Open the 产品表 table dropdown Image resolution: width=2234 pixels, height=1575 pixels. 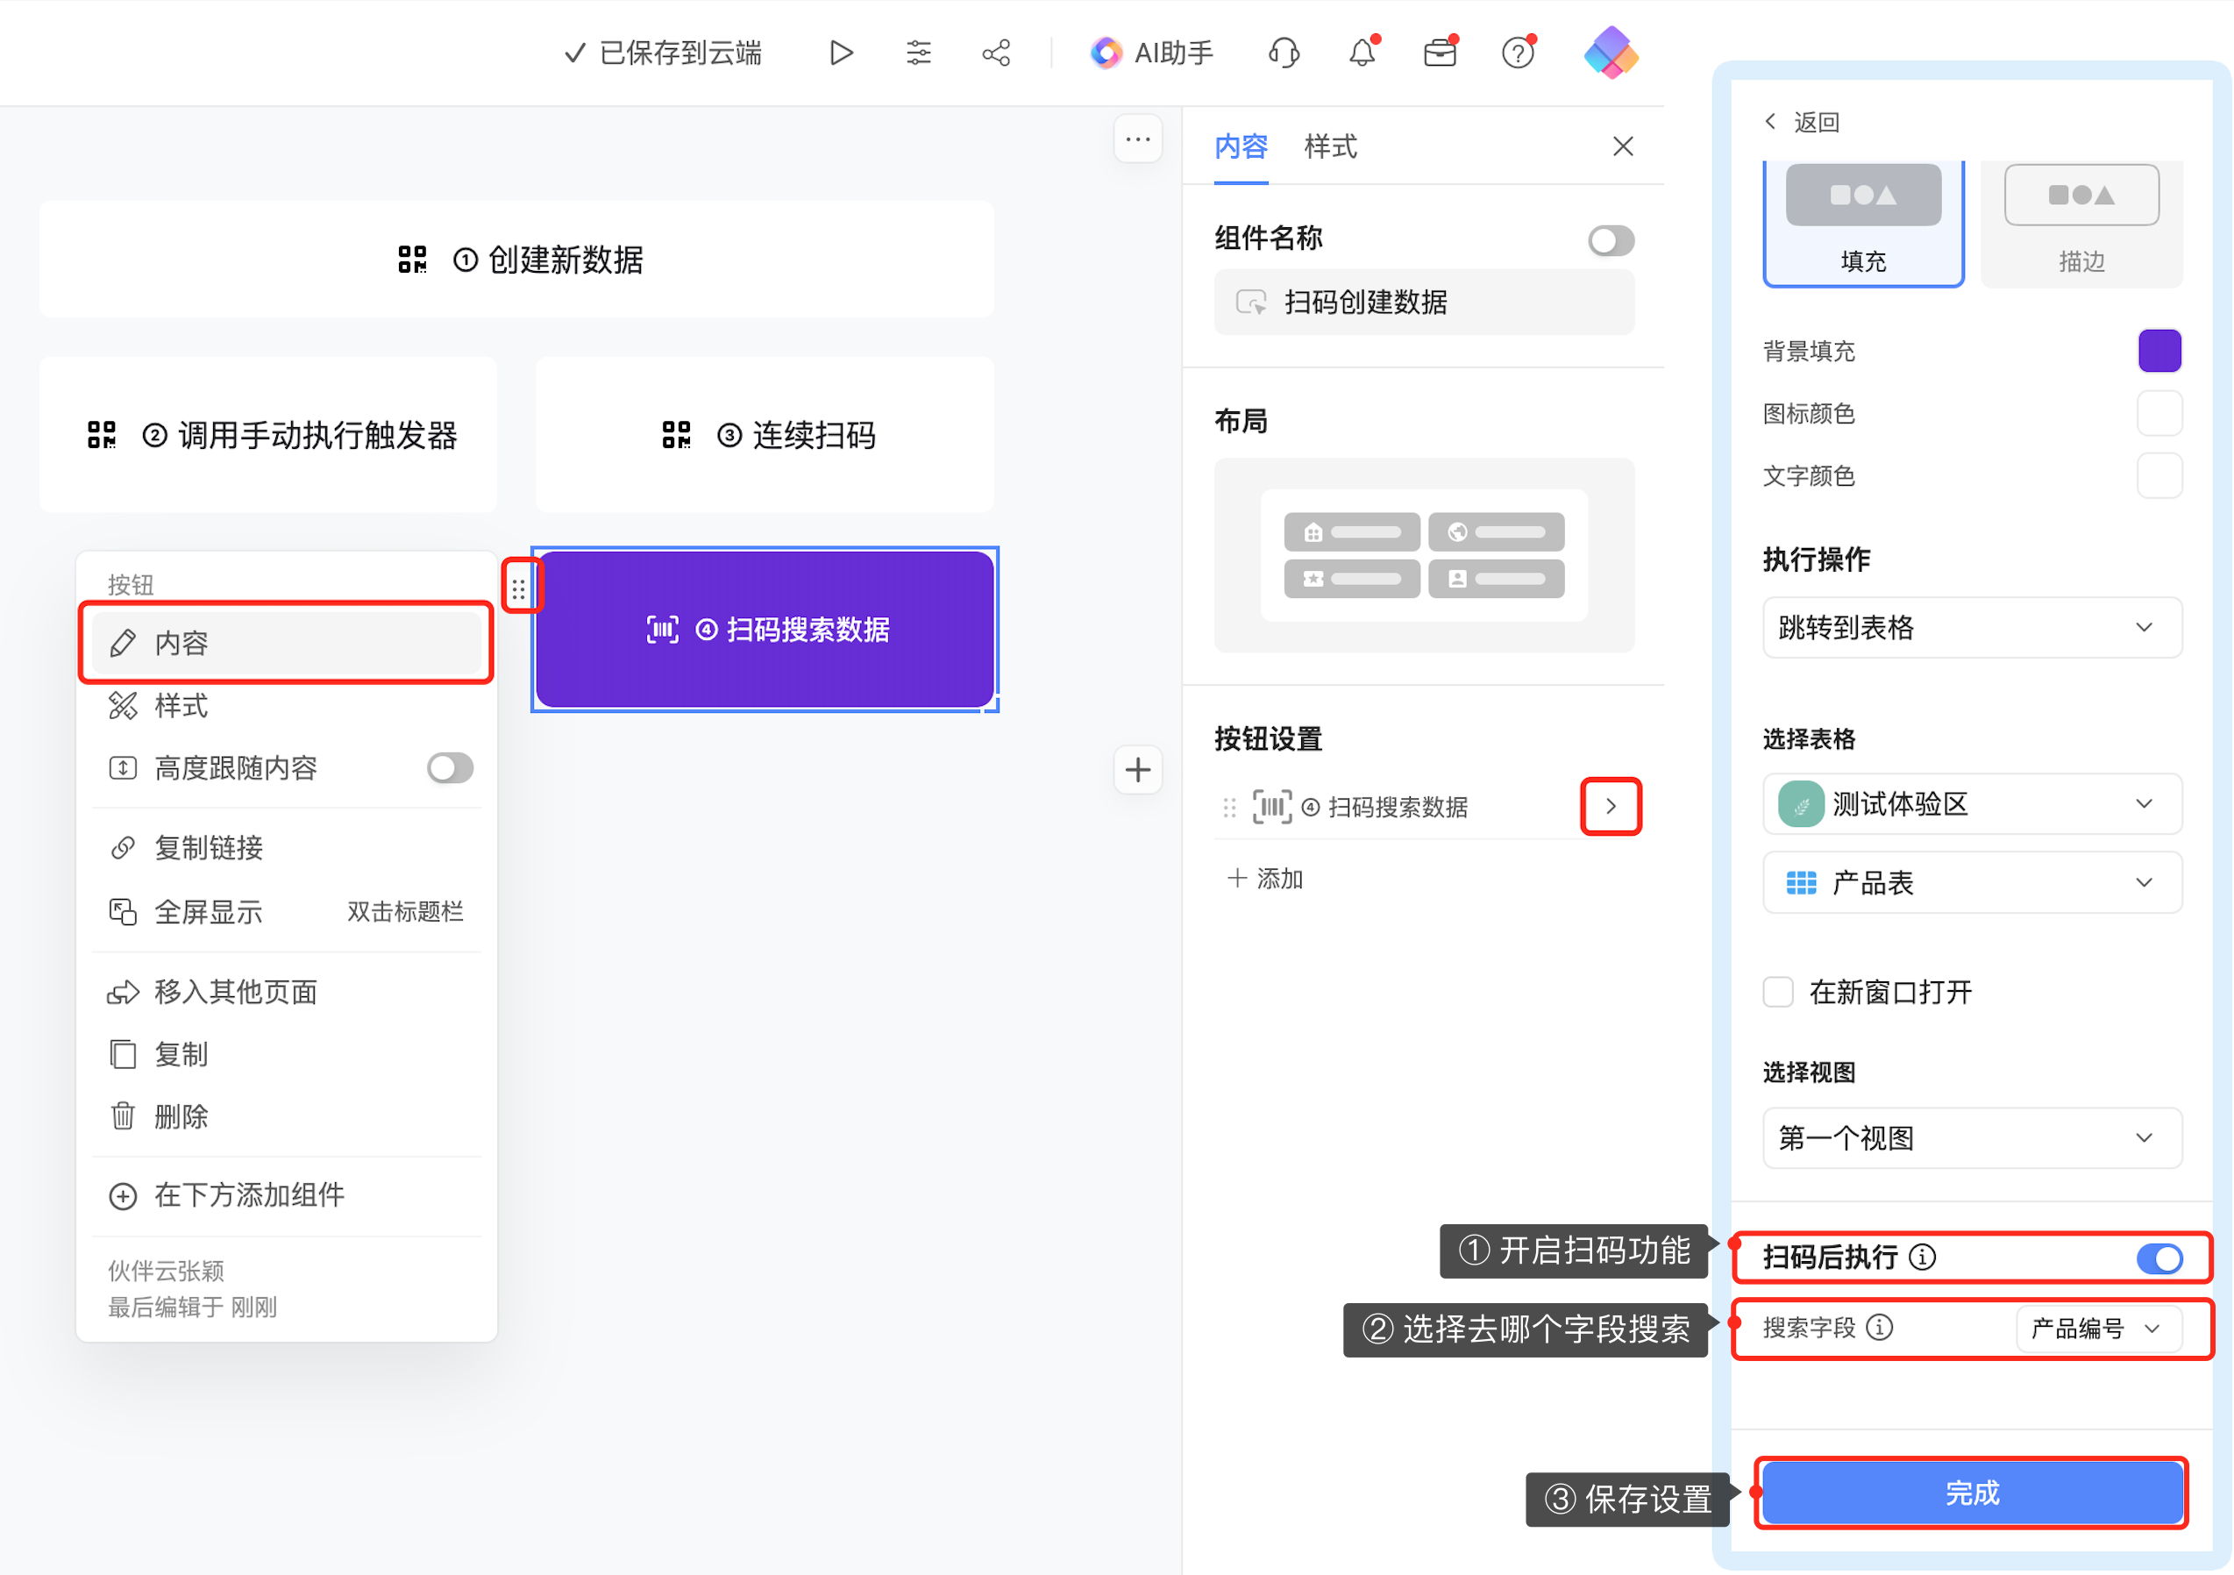tap(1971, 882)
